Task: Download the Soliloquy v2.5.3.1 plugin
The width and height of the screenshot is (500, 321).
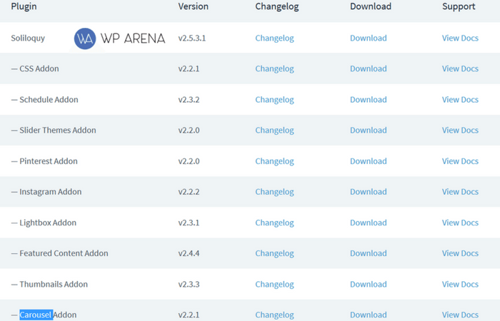Action: point(369,38)
